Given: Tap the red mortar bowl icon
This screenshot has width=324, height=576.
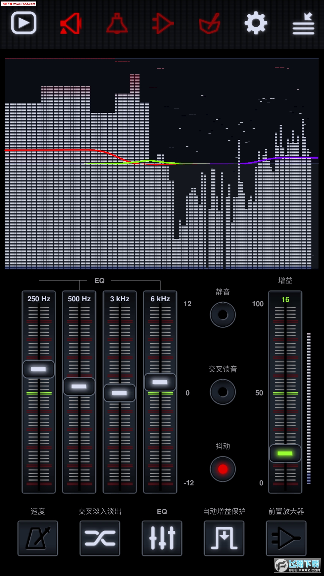Looking at the screenshot, I should click(x=210, y=23).
